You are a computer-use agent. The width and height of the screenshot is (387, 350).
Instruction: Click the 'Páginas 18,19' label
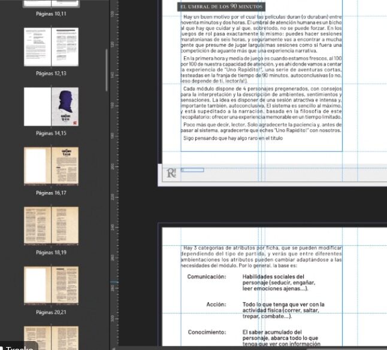[x=51, y=252]
